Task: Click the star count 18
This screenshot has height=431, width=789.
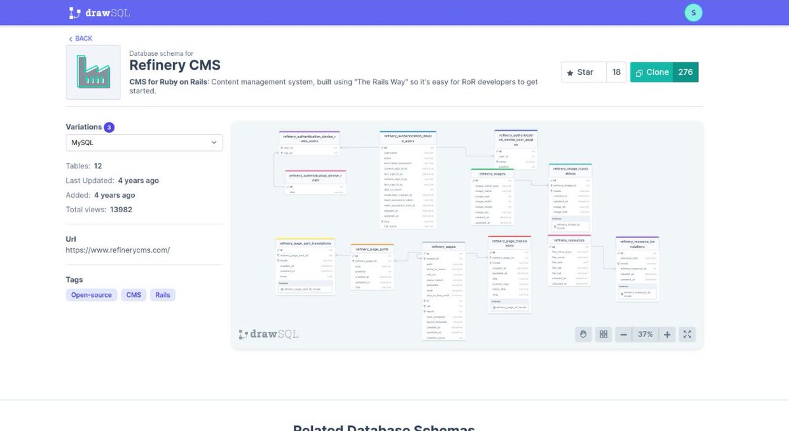Action: pos(616,72)
